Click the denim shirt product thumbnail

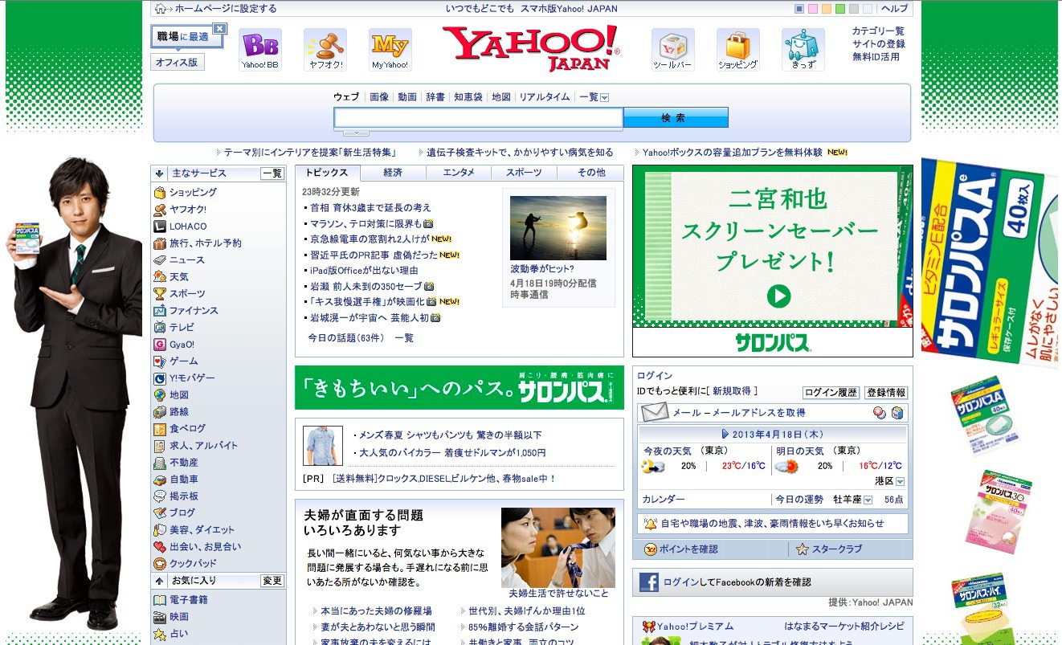tap(323, 446)
